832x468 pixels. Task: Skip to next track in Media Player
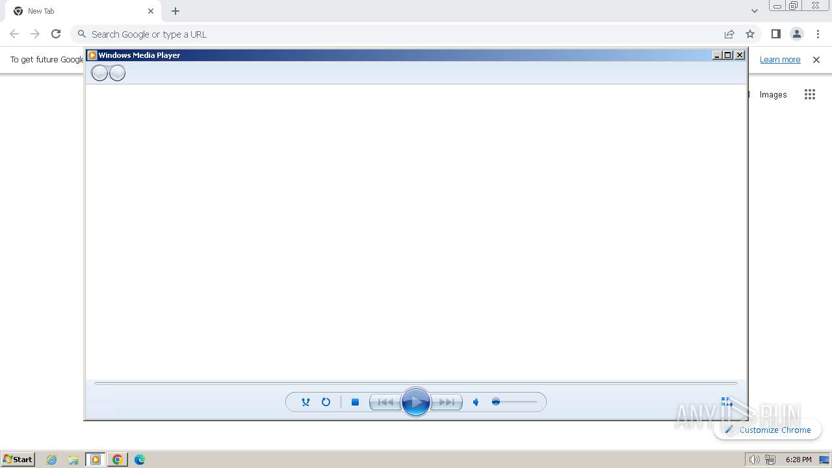[447, 402]
